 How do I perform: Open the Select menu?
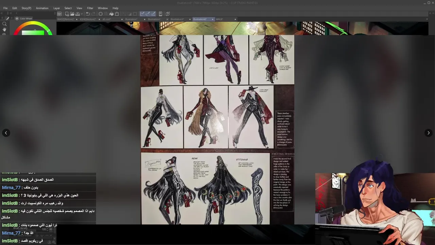[x=68, y=8]
